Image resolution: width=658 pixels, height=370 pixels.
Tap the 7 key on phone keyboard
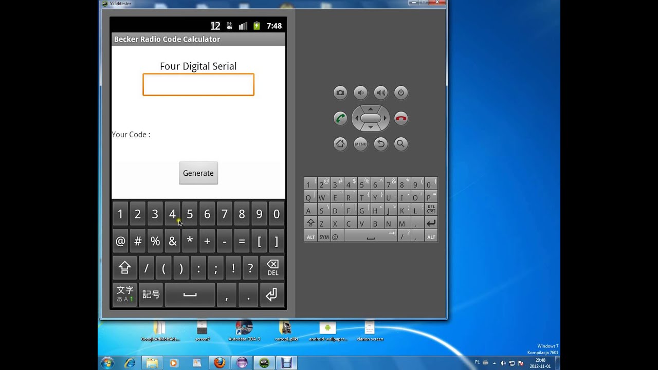tap(224, 214)
